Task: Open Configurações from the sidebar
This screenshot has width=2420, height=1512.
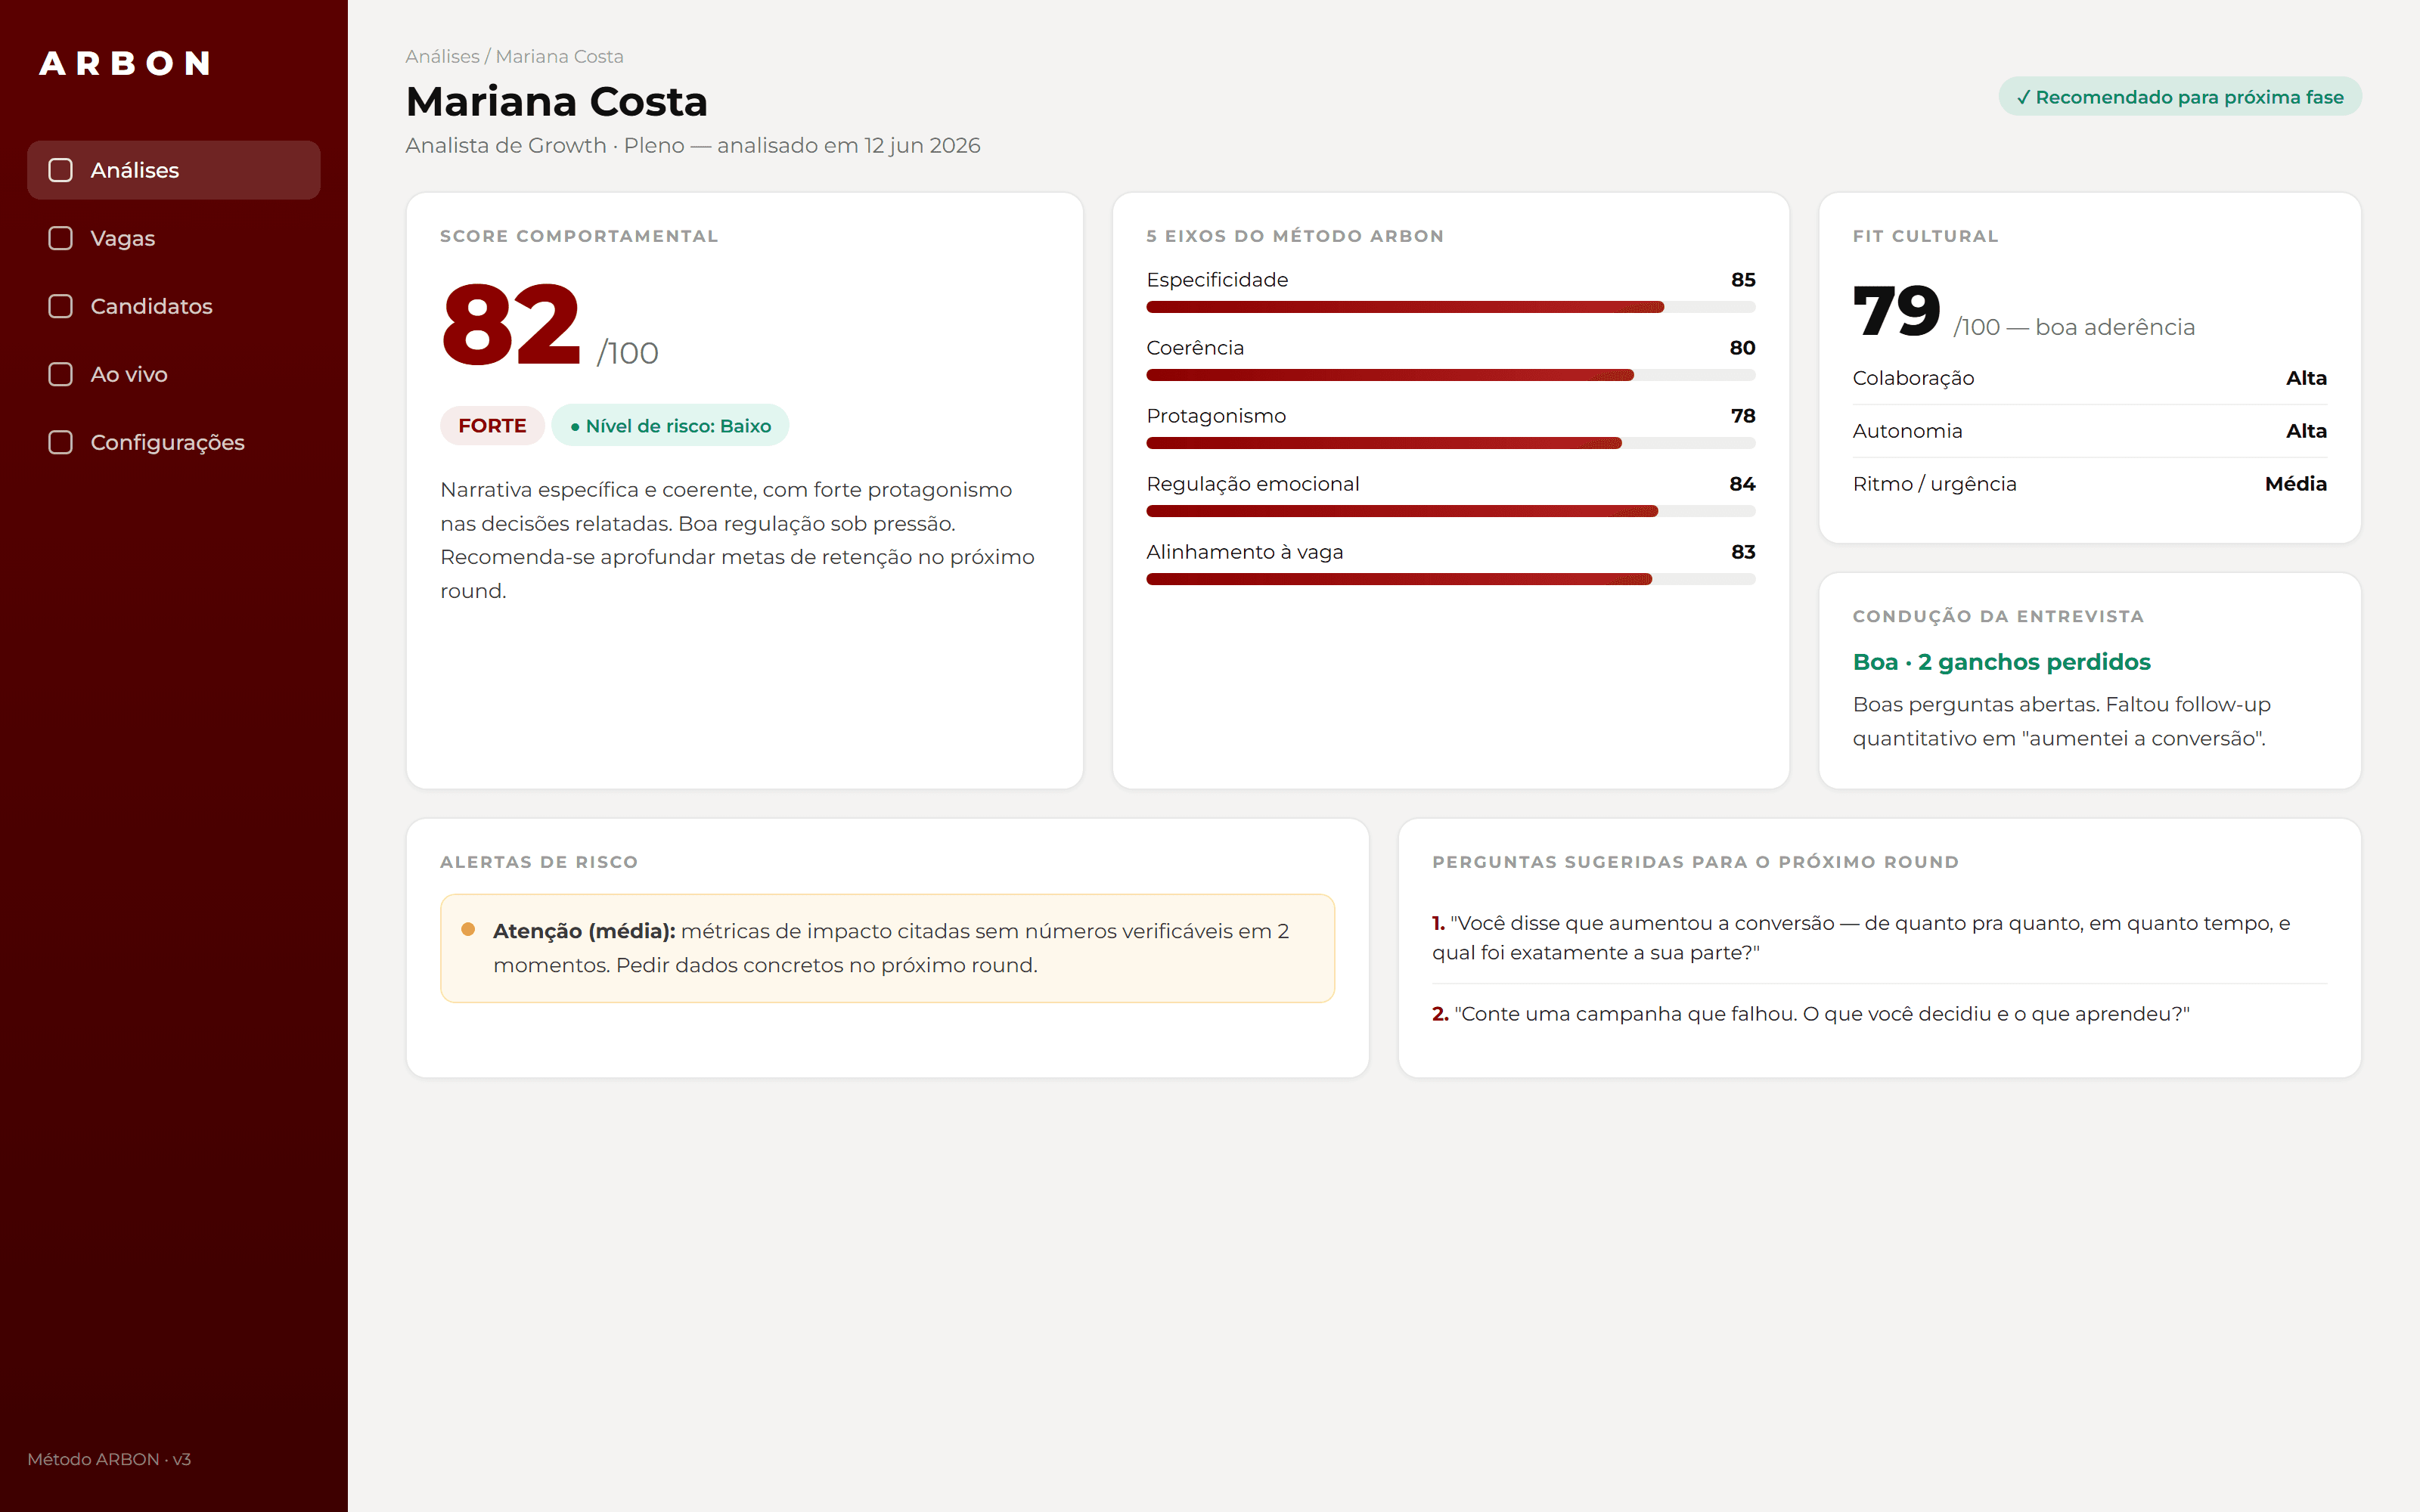Action: [174, 442]
